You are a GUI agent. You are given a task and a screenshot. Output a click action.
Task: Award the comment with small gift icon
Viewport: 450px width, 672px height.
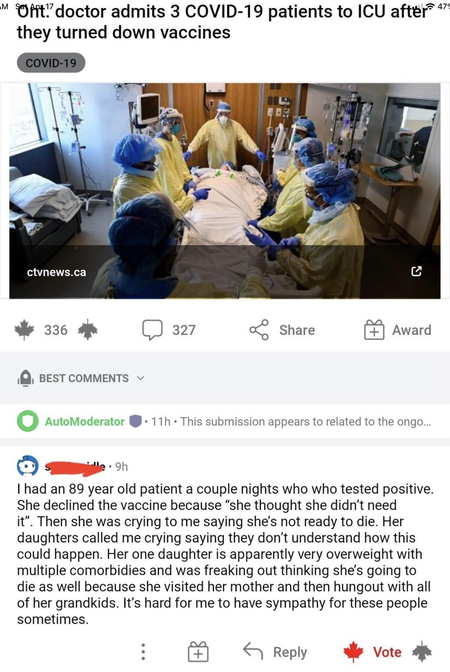tap(198, 652)
